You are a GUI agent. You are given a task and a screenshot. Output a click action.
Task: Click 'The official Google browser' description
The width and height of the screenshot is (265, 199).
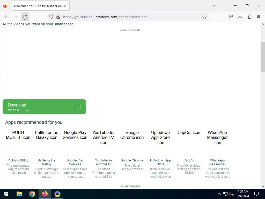[x=132, y=167]
